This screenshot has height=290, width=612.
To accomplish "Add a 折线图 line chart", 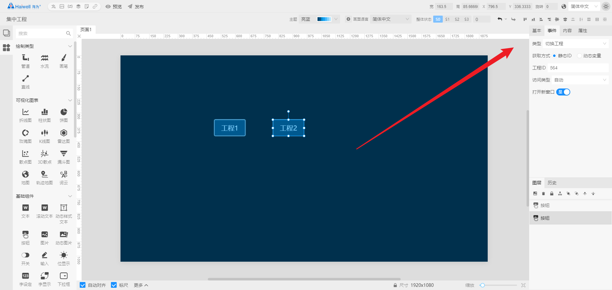I will [25, 115].
